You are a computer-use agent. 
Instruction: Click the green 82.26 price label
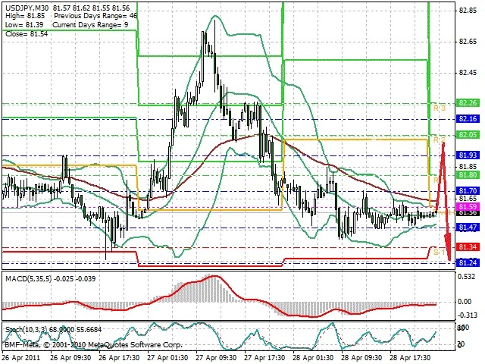[468, 103]
